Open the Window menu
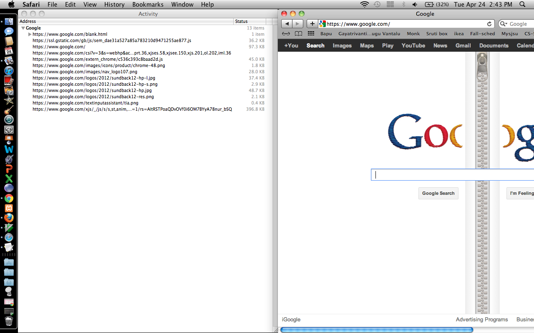The width and height of the screenshot is (534, 333). (x=182, y=5)
